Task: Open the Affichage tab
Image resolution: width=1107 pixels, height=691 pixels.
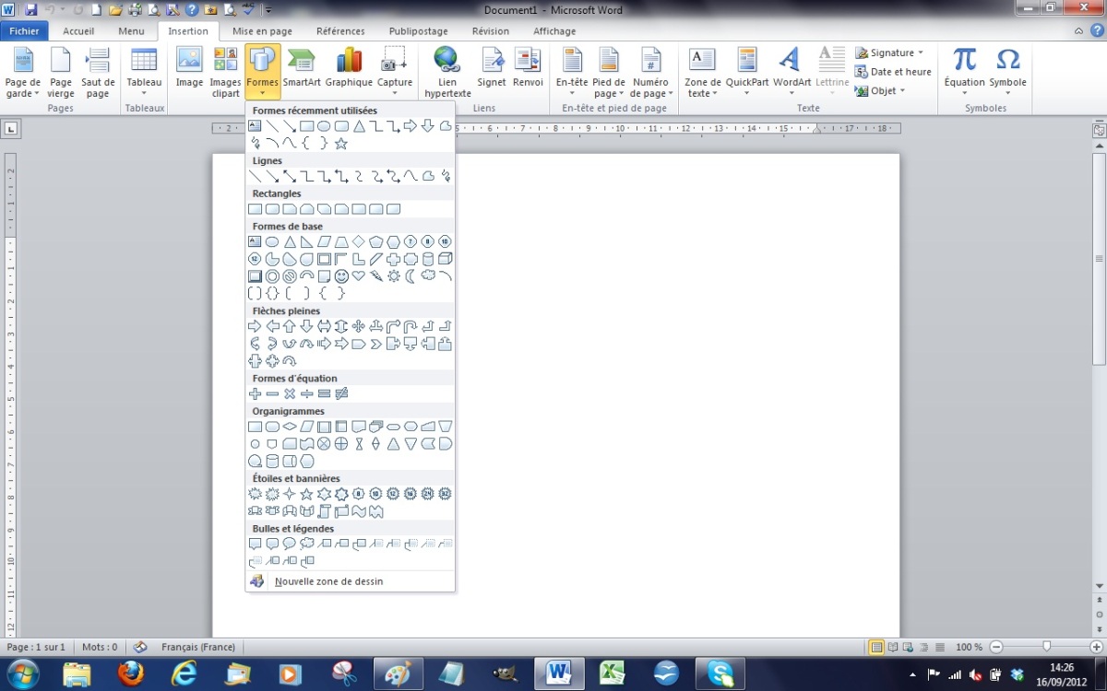Action: (x=554, y=30)
